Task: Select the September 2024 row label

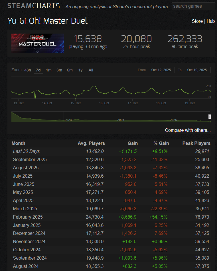Action: [30, 258]
